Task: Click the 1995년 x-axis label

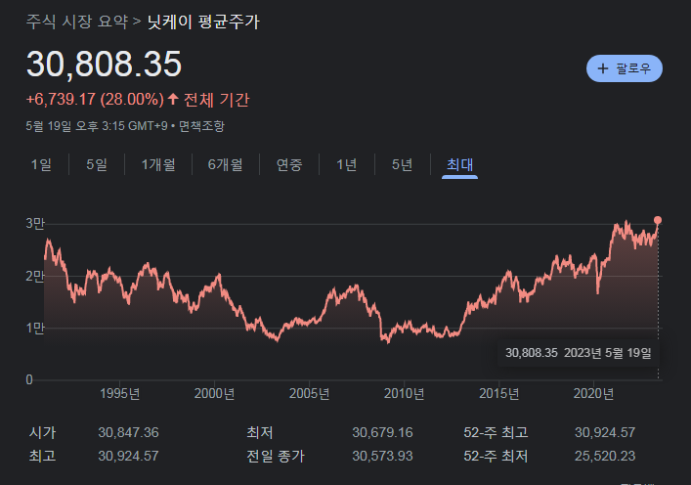Action: click(x=120, y=393)
